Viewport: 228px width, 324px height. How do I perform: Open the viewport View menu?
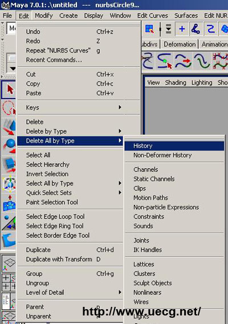tap(153, 83)
